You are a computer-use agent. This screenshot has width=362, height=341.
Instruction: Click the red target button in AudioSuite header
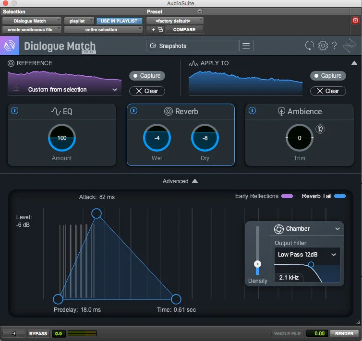355,21
